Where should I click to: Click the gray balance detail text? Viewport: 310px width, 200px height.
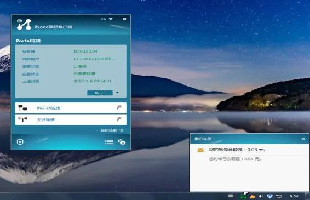point(235,159)
